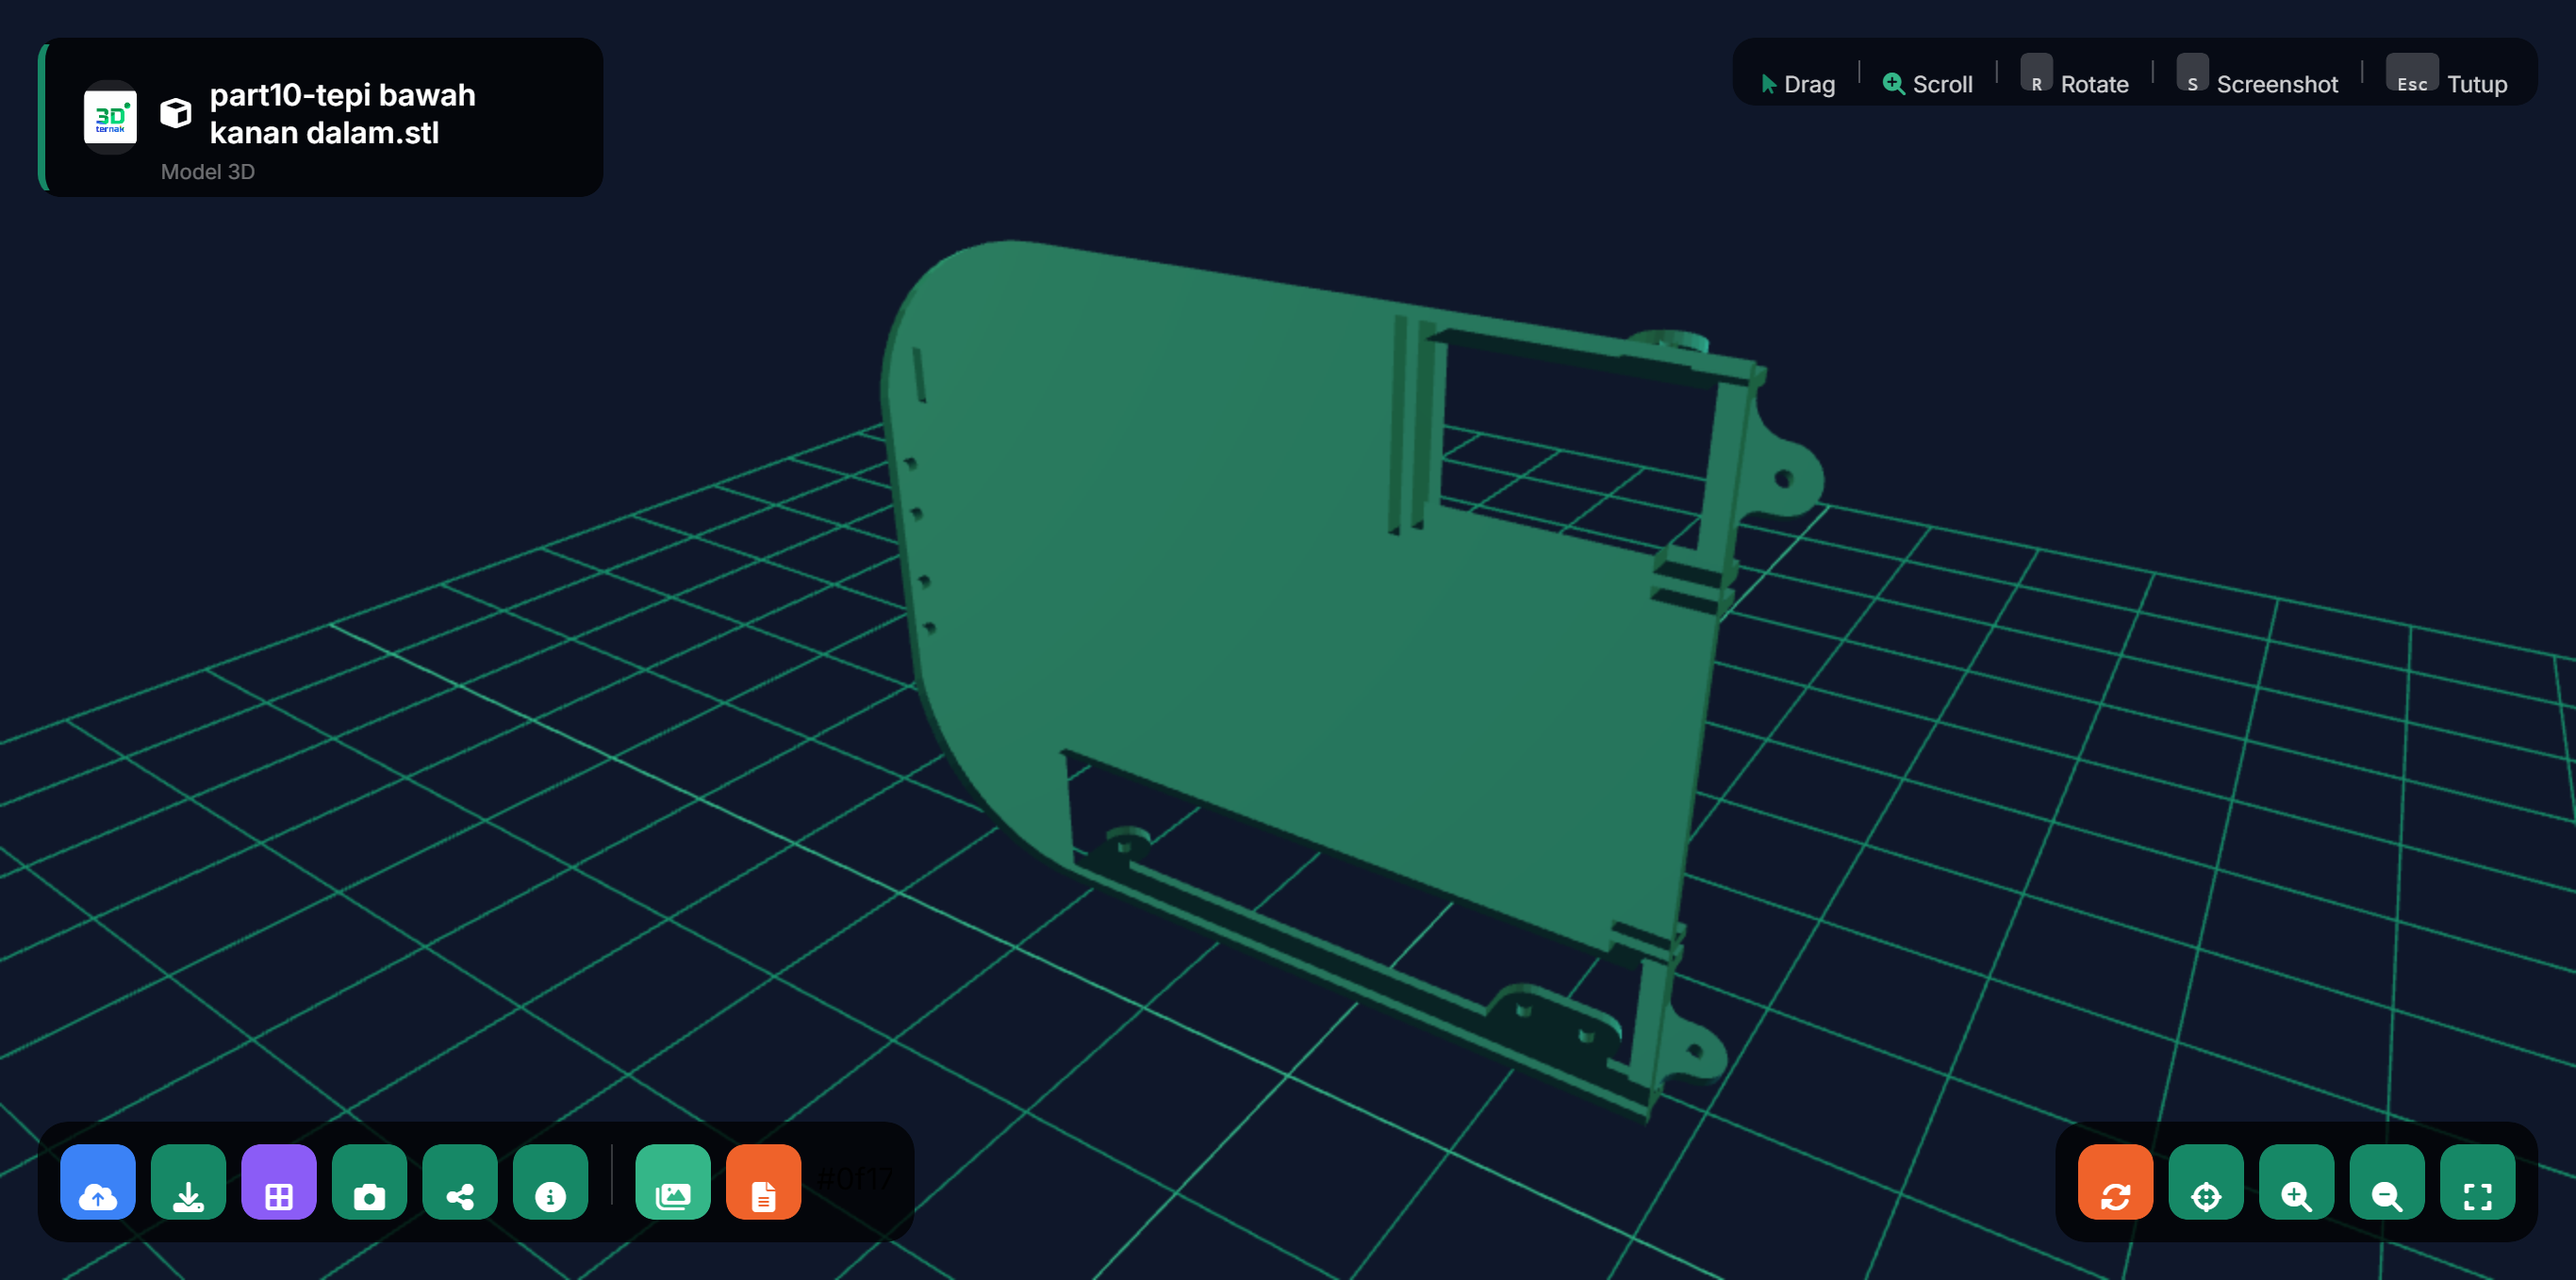Select the #0f17 background color field
2576x1280 pixels.
(854, 1180)
